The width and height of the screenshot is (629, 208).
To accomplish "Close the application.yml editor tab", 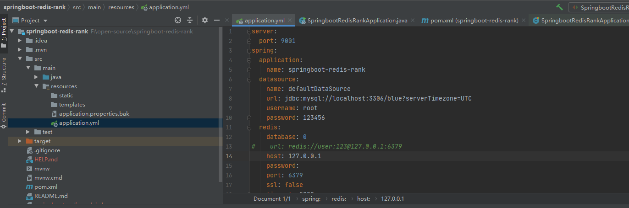I will [x=290, y=20].
